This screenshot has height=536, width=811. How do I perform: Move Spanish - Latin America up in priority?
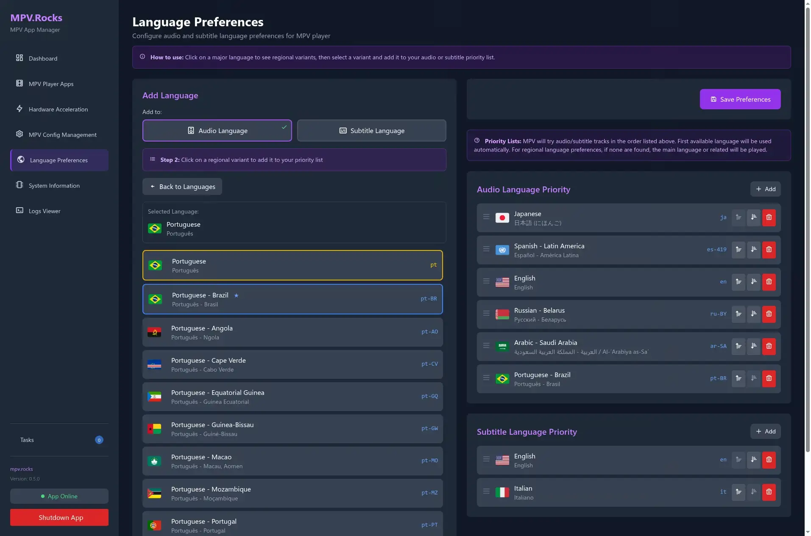738,250
